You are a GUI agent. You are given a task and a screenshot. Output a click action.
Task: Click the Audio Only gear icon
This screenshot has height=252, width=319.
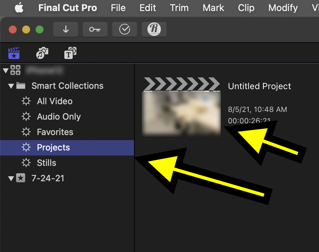26,117
